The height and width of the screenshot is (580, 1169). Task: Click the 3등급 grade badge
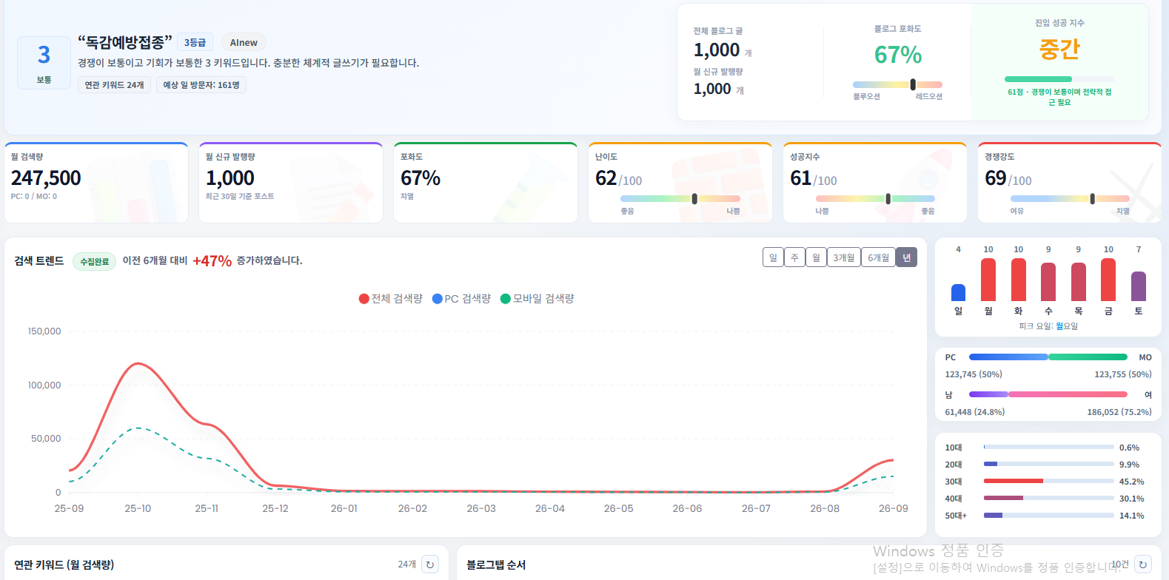click(195, 43)
